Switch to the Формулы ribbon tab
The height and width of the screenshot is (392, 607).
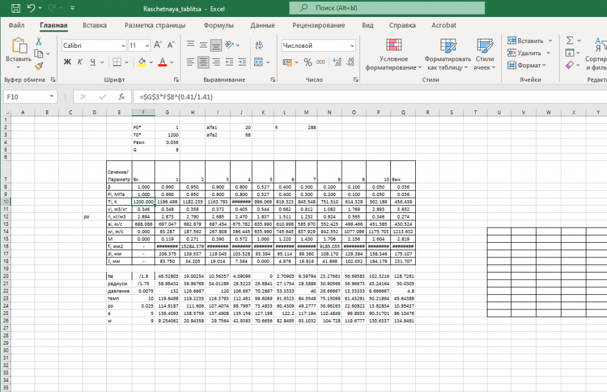coord(219,25)
